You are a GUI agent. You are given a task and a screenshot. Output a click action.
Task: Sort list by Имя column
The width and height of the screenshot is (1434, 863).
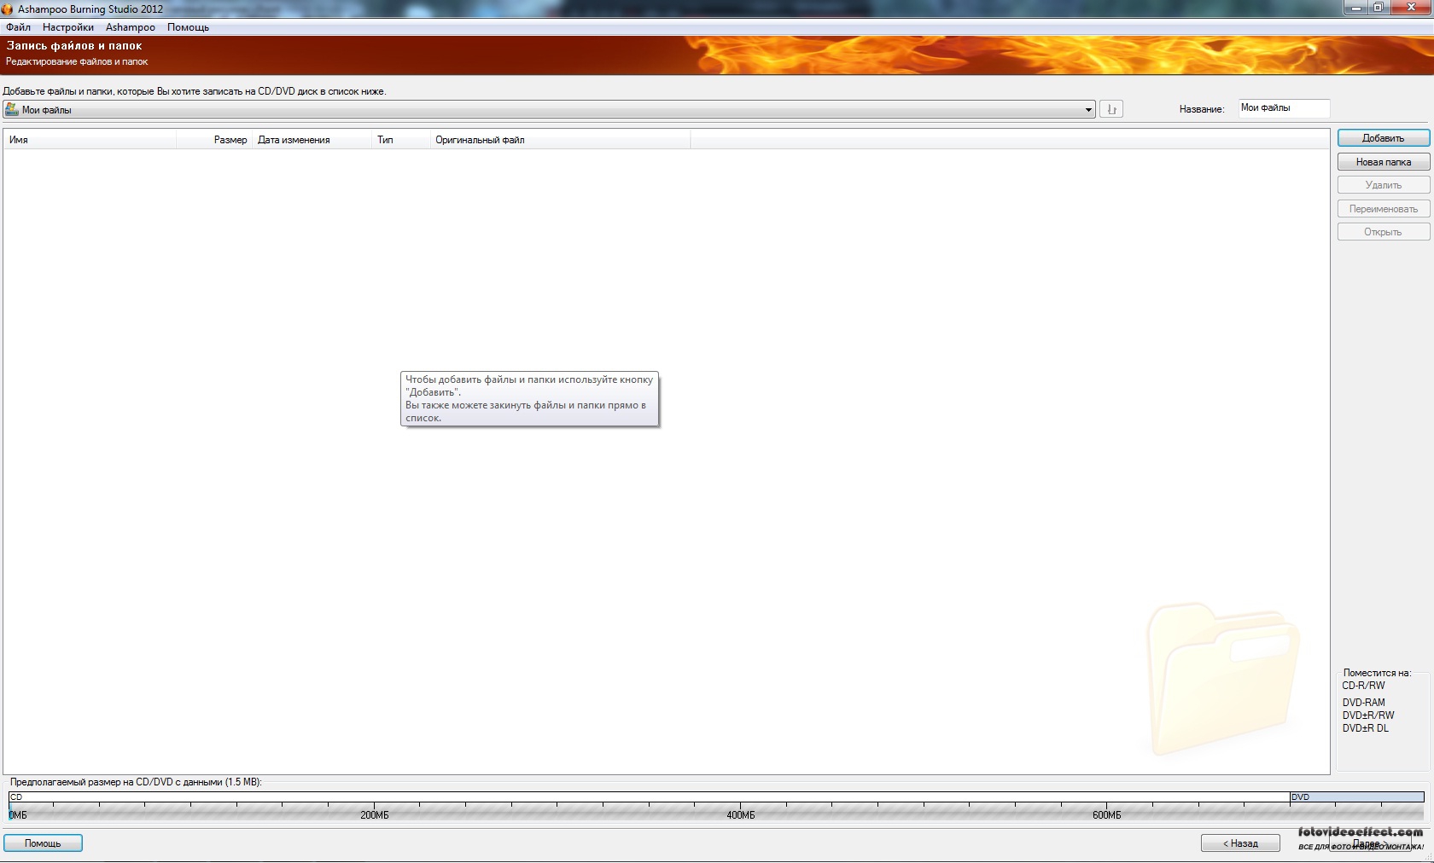[x=90, y=140]
